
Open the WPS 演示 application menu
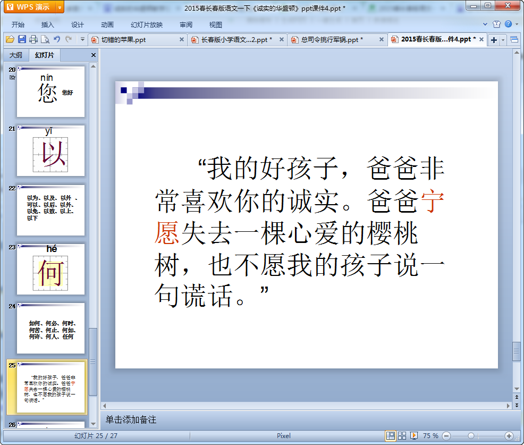tap(29, 7)
